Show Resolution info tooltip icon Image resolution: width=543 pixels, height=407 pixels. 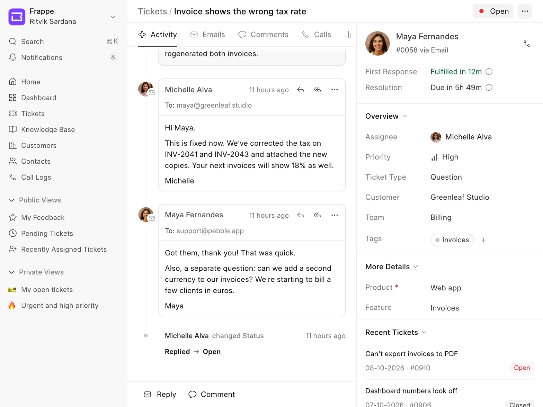point(489,88)
